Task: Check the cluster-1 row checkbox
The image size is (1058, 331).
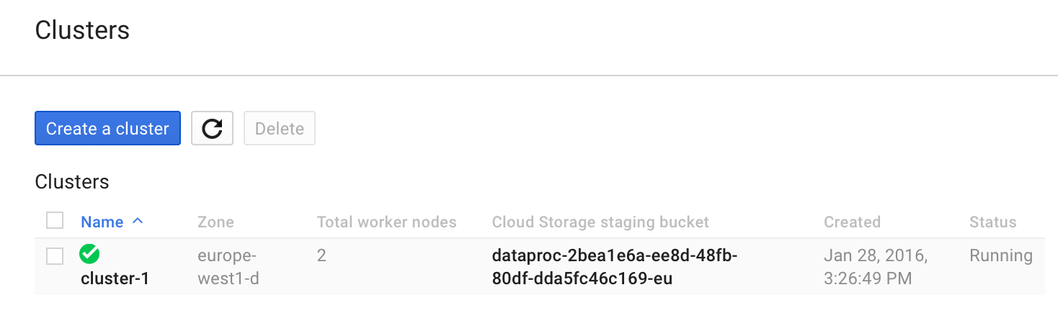Action: pos(55,255)
